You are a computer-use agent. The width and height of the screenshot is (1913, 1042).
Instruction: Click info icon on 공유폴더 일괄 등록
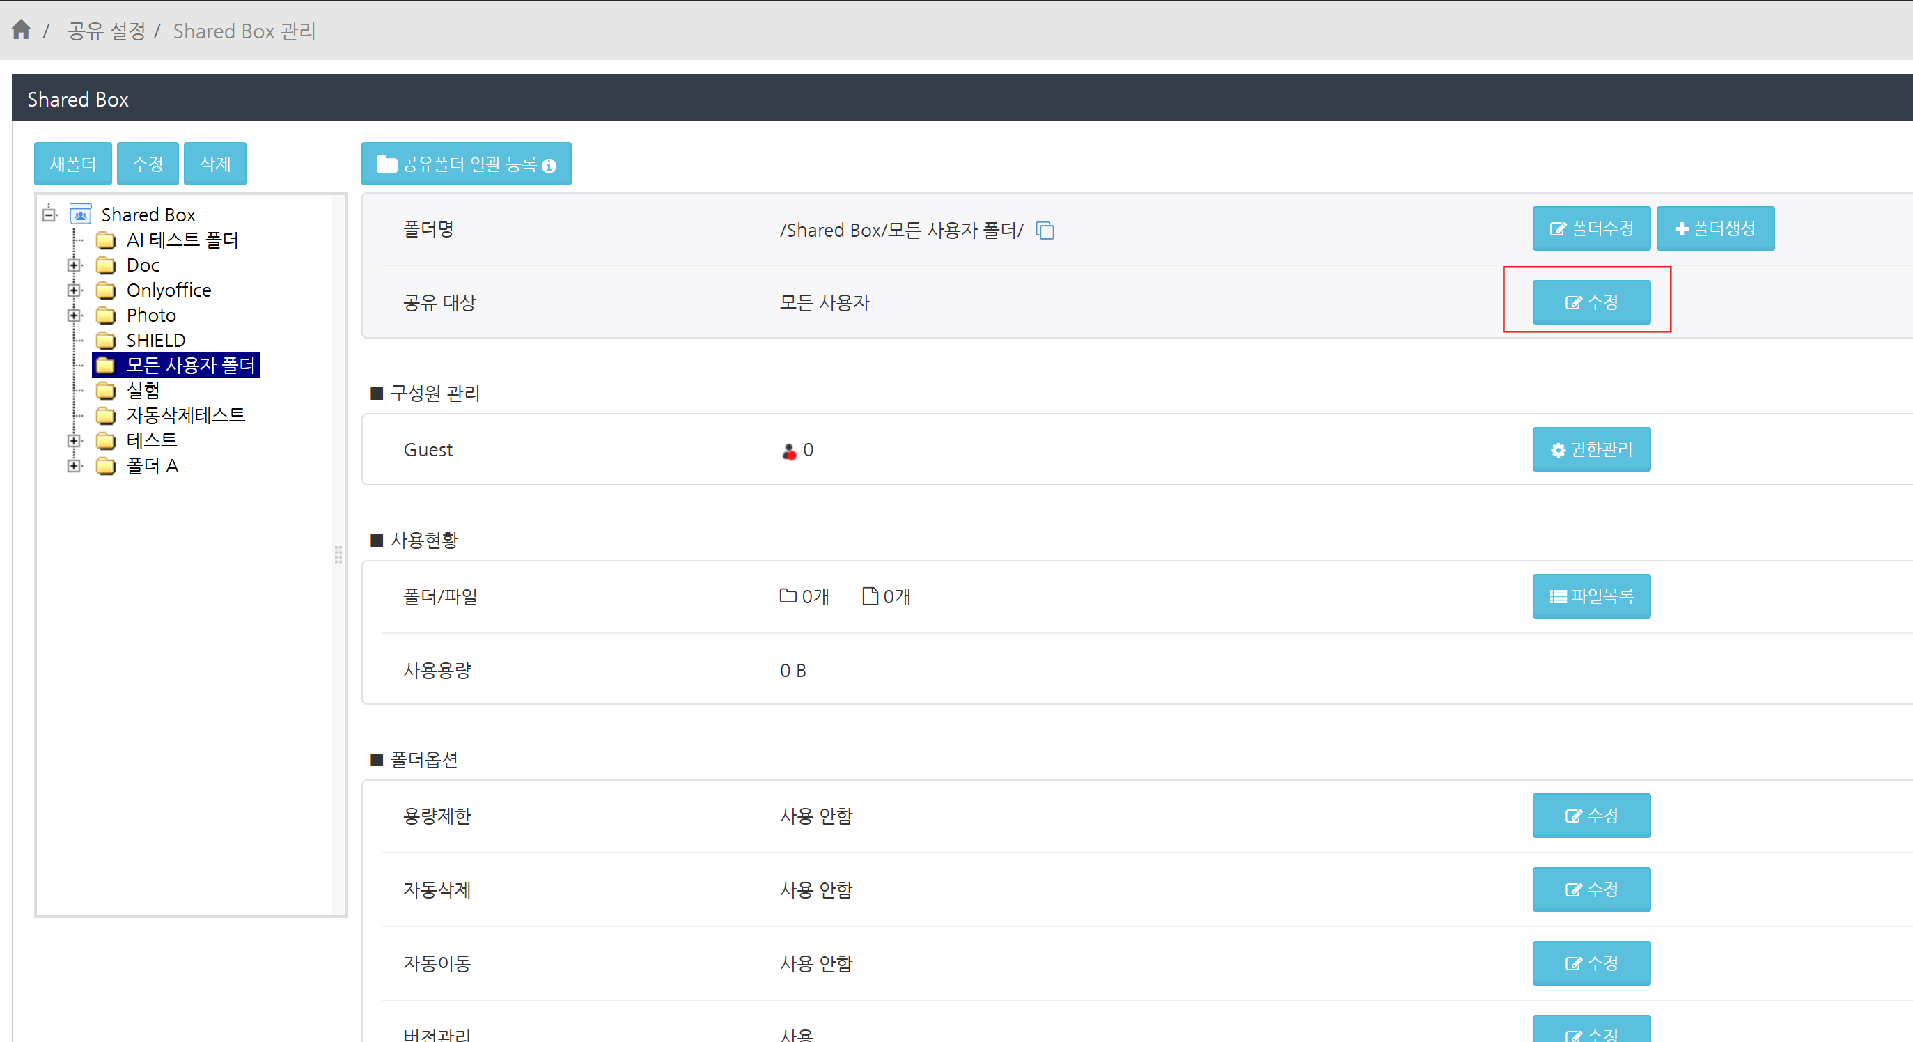tap(549, 166)
